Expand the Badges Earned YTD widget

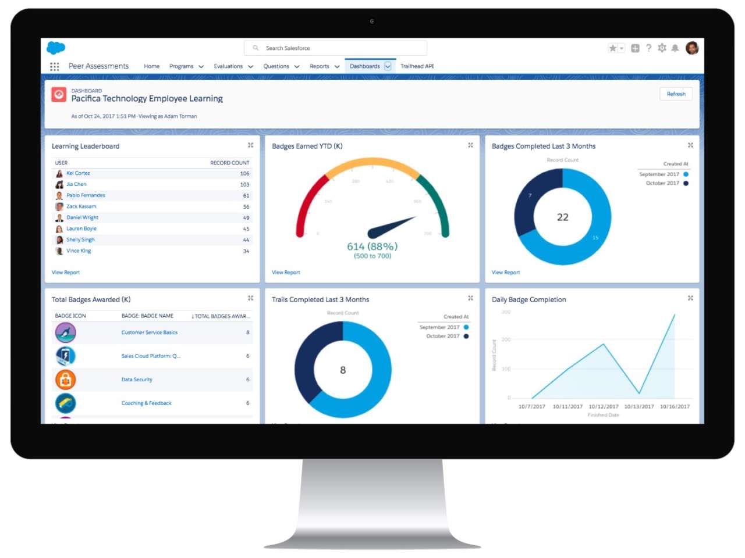point(470,145)
